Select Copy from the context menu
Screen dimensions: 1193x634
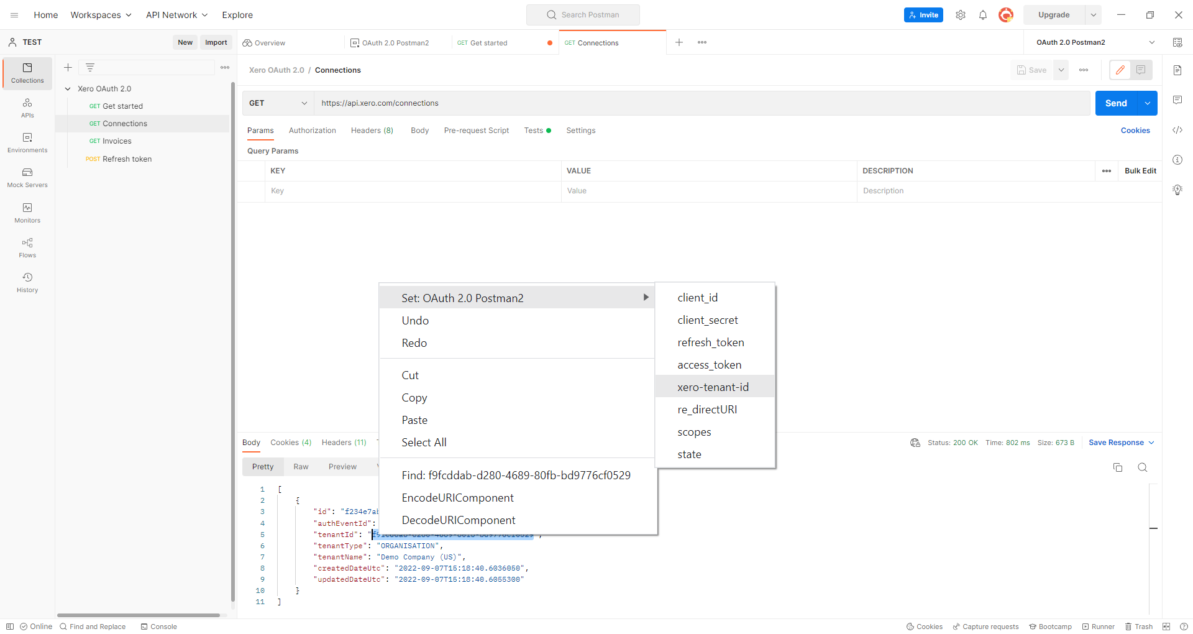[414, 397]
